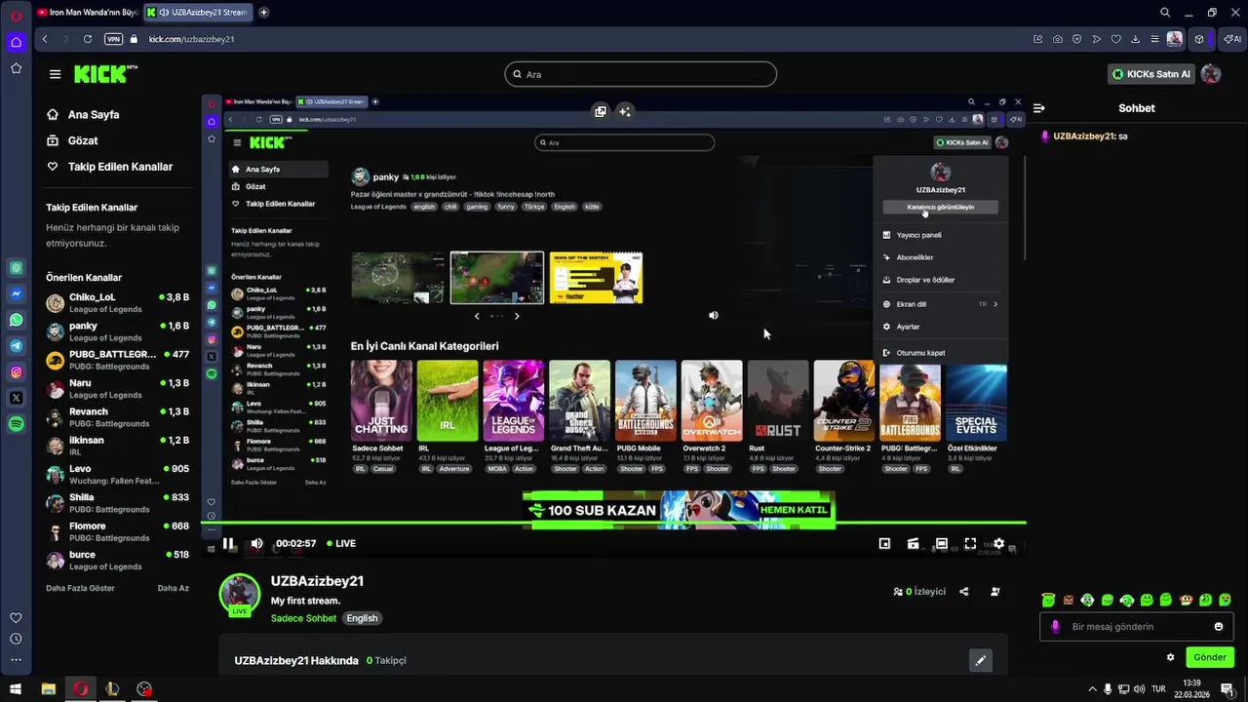This screenshot has width=1248, height=702.
Task: Open Flomore recommended channel
Action: [117, 531]
